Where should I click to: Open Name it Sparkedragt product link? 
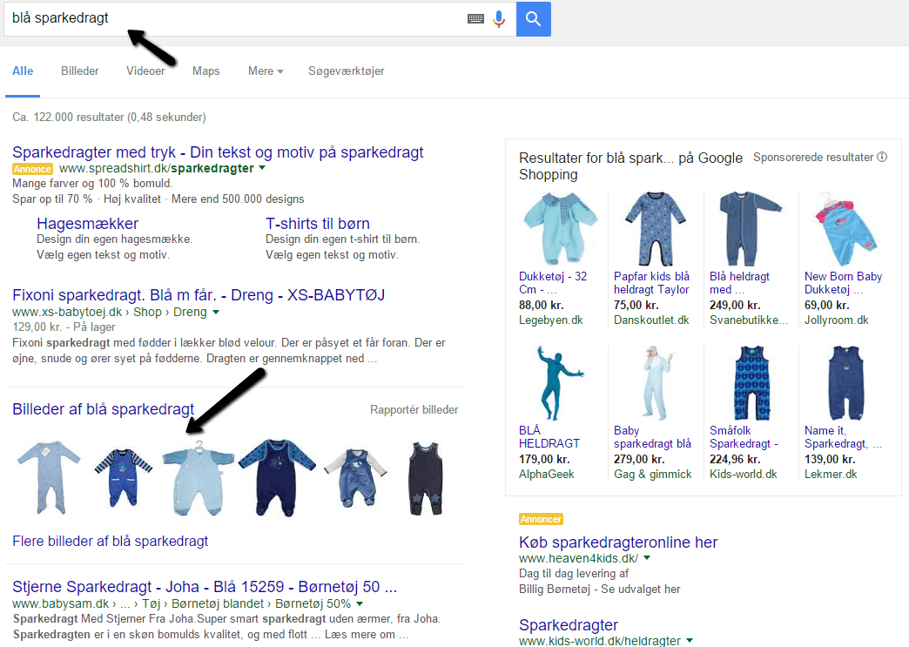[x=844, y=437]
